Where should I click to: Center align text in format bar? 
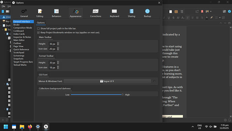coord(193,18)
